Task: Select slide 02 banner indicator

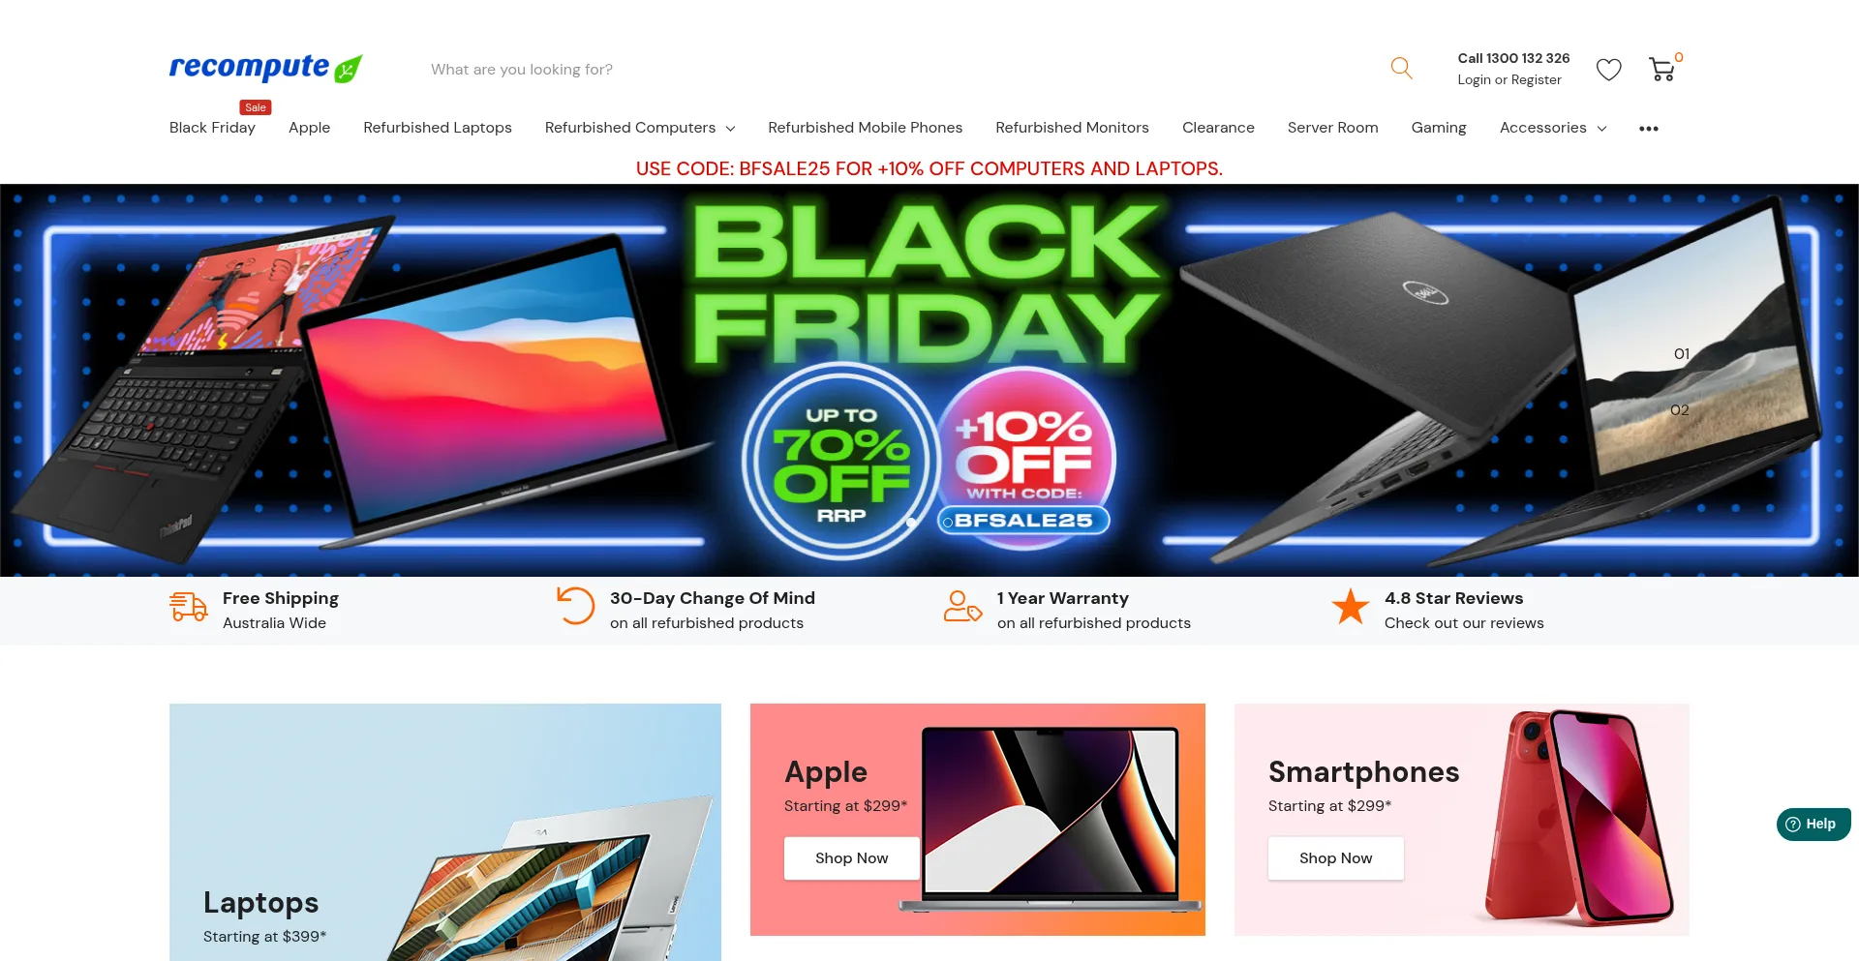Action: click(x=1680, y=410)
